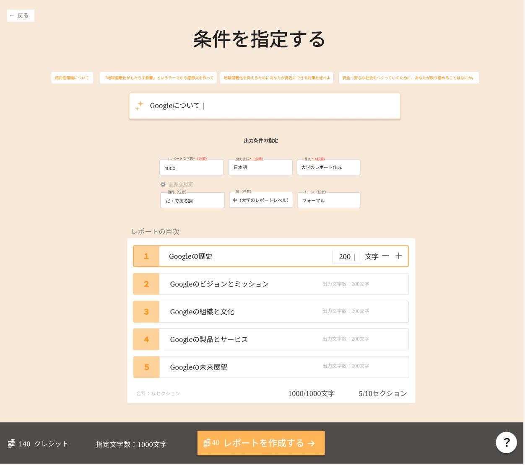Select section 2 Googleのビジョンとミッション

click(x=271, y=284)
